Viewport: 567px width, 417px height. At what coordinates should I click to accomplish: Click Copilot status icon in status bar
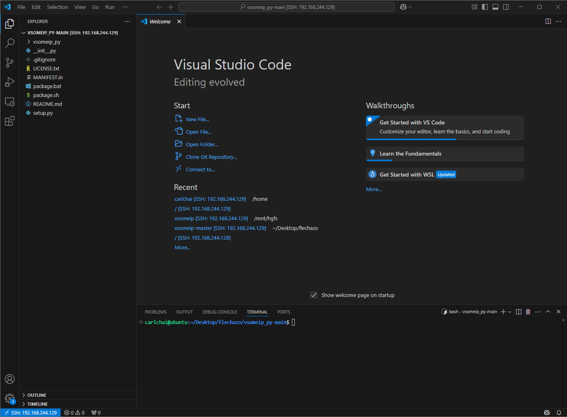pos(547,413)
